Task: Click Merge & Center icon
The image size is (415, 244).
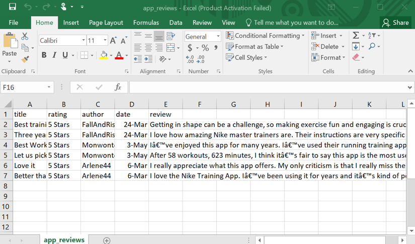Action: [x=171, y=48]
